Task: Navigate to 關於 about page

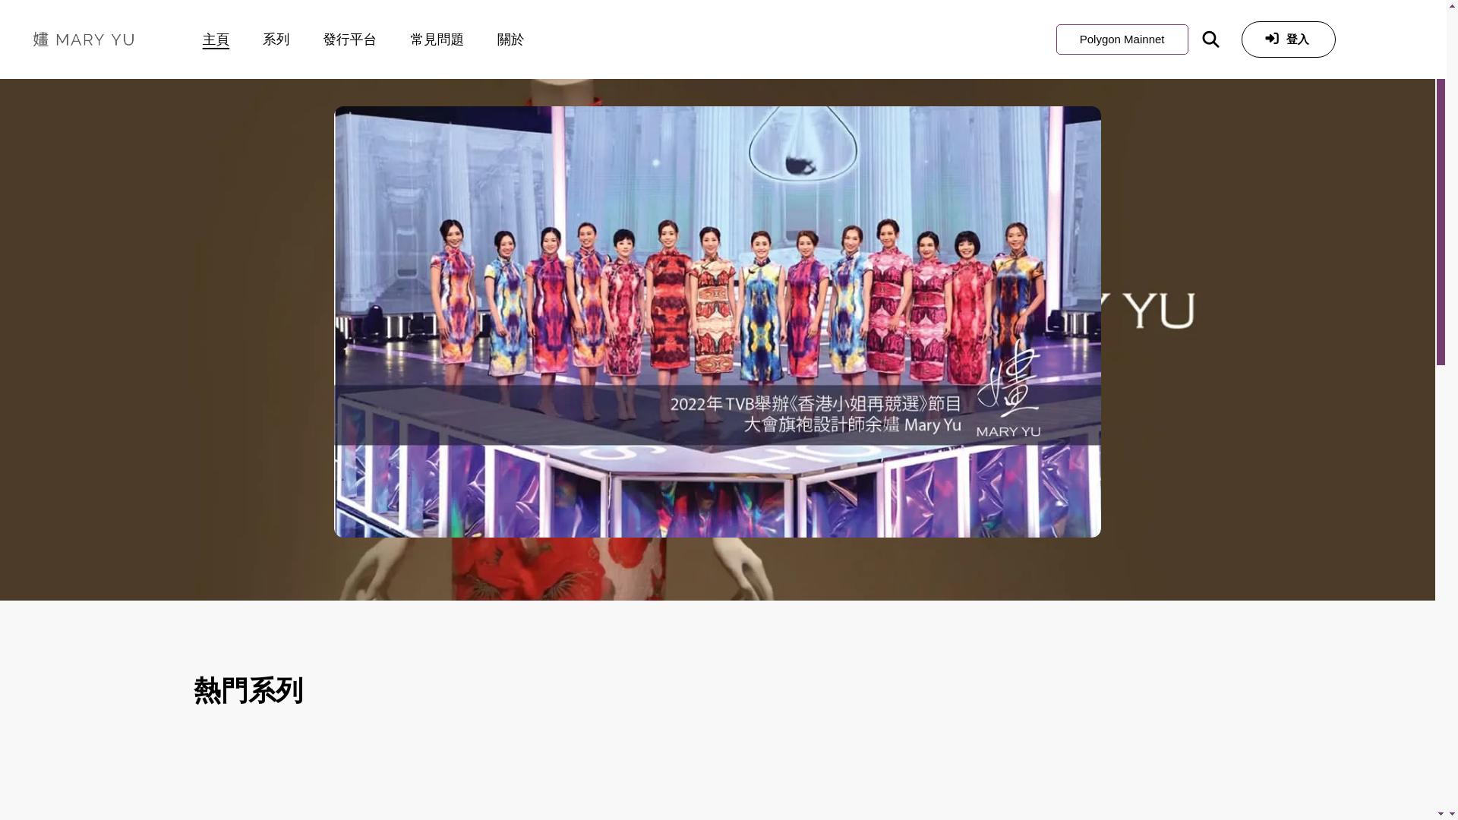Action: coord(511,39)
